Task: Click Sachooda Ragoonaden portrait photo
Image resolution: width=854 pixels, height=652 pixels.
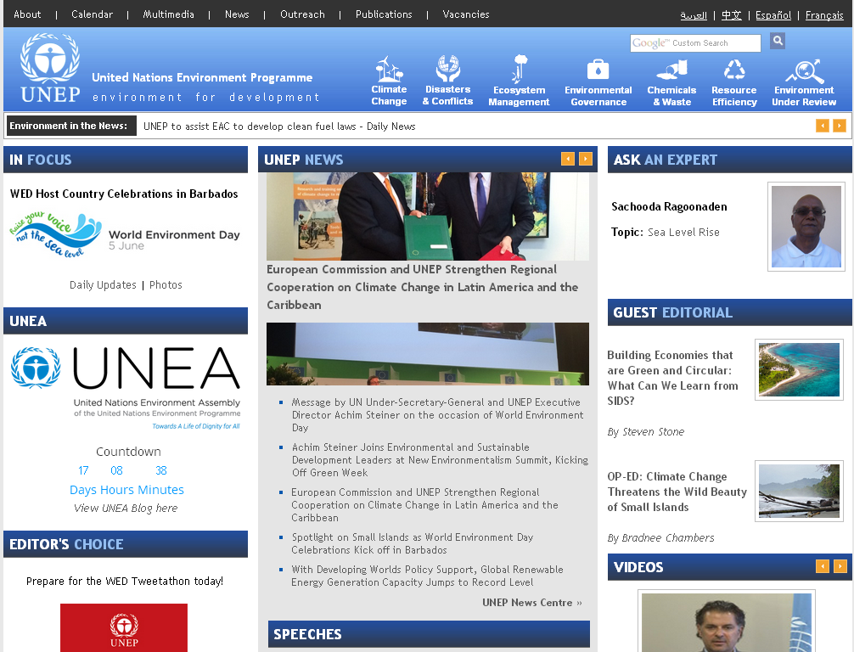Action: (x=806, y=227)
